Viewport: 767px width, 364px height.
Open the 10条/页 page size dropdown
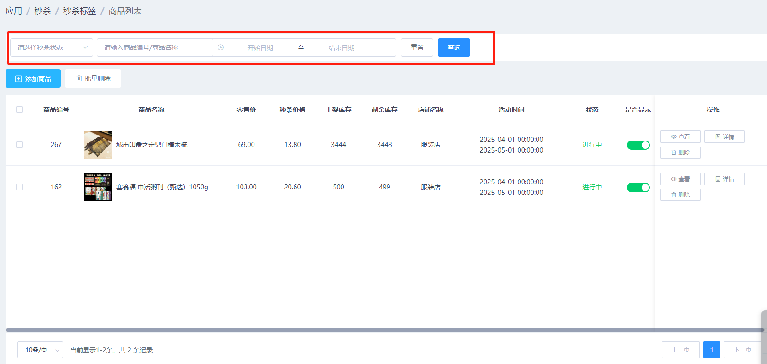point(40,350)
